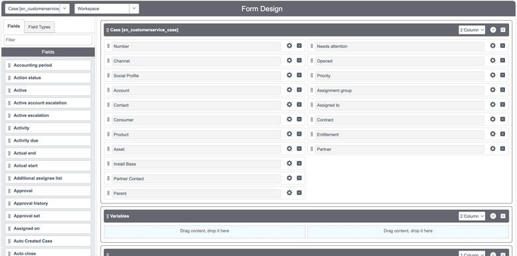Select Approval history field

click(x=48, y=203)
